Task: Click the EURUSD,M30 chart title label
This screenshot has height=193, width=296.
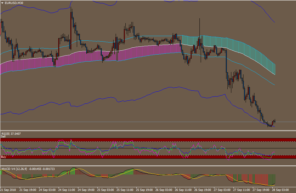Action: 14,3
